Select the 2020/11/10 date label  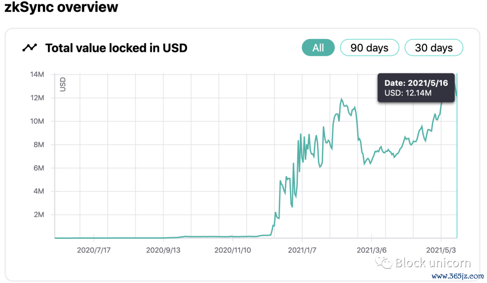pyautogui.click(x=233, y=249)
